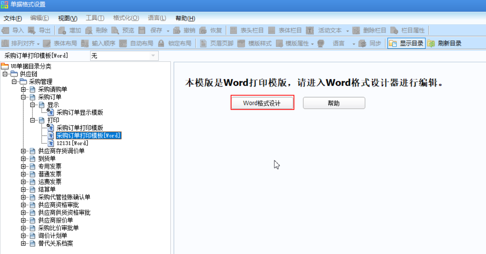Click the 语言 language toolbar icon
The height and width of the screenshot is (254, 486).
321,43
